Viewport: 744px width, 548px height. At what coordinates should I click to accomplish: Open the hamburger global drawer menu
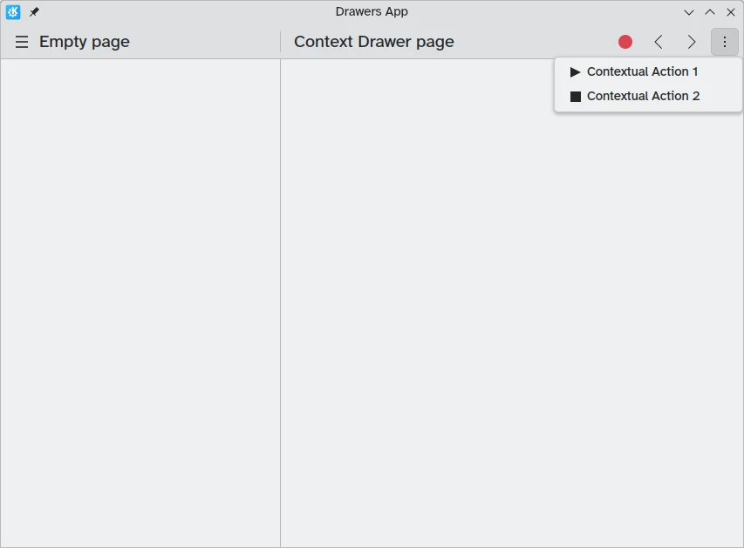tap(22, 42)
